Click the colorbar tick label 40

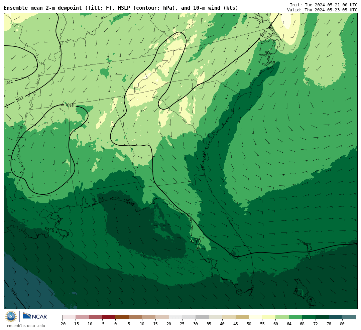tap(222, 324)
